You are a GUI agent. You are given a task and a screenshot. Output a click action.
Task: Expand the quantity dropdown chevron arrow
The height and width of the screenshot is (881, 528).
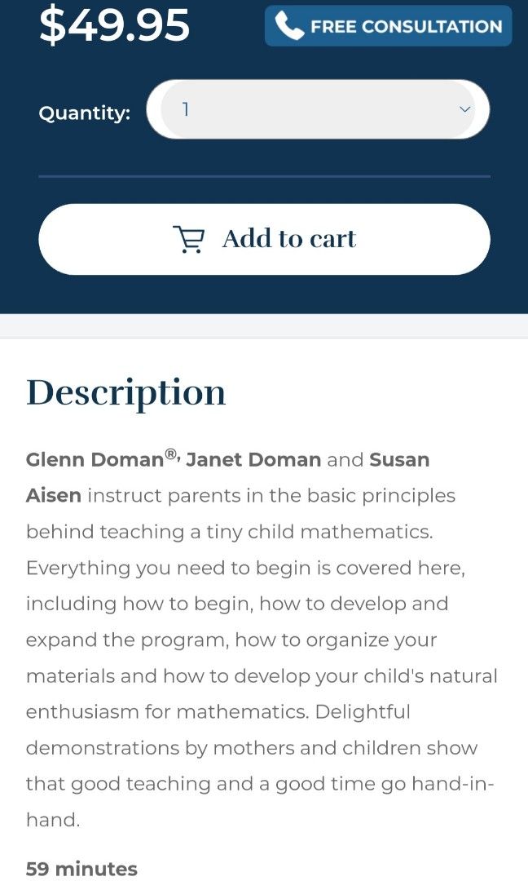(x=465, y=109)
